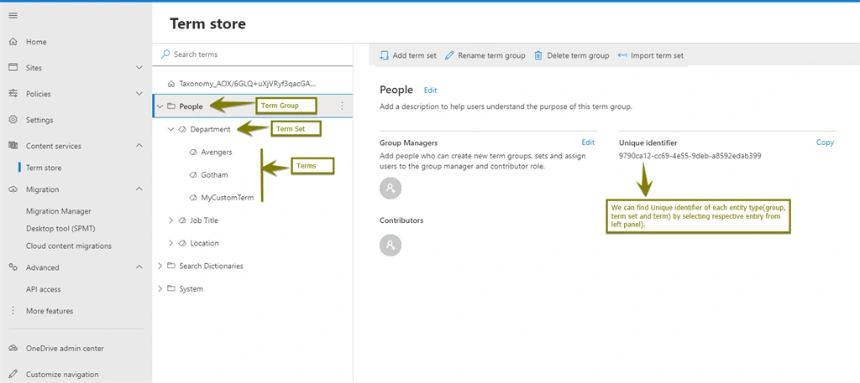Screen dimensions: 860x383
Task: Click the OneDrive admin center cloud icon
Action: click(13, 348)
